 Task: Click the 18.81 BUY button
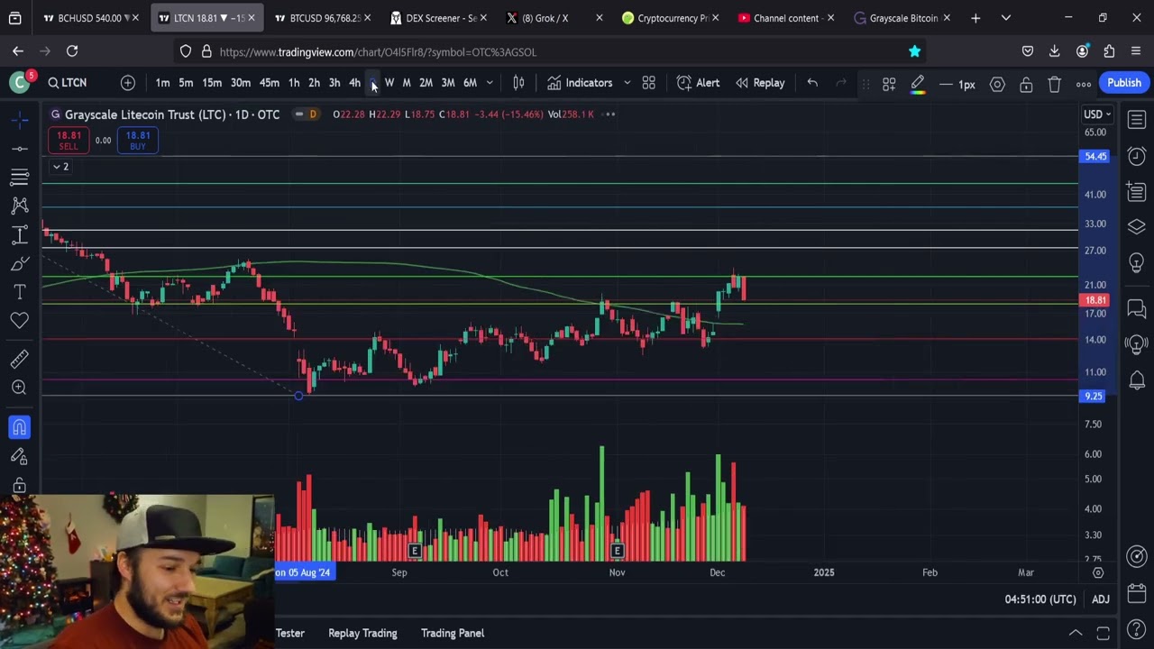138,141
